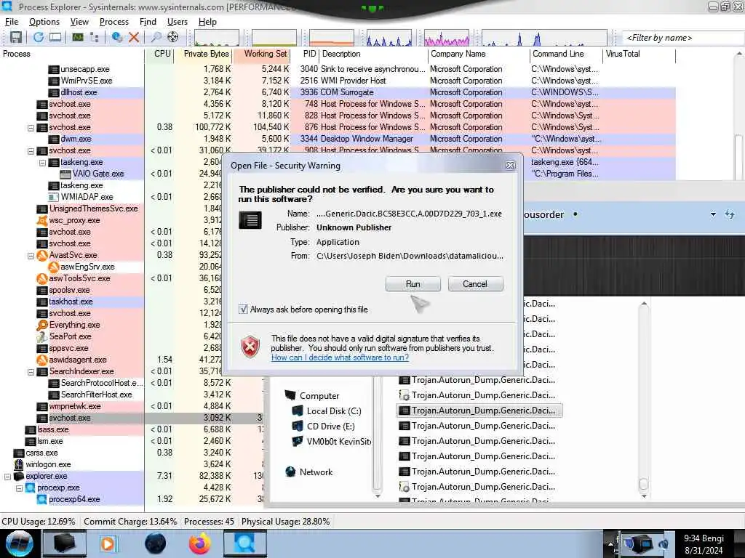Toggle the process tree view icon

click(x=95, y=37)
